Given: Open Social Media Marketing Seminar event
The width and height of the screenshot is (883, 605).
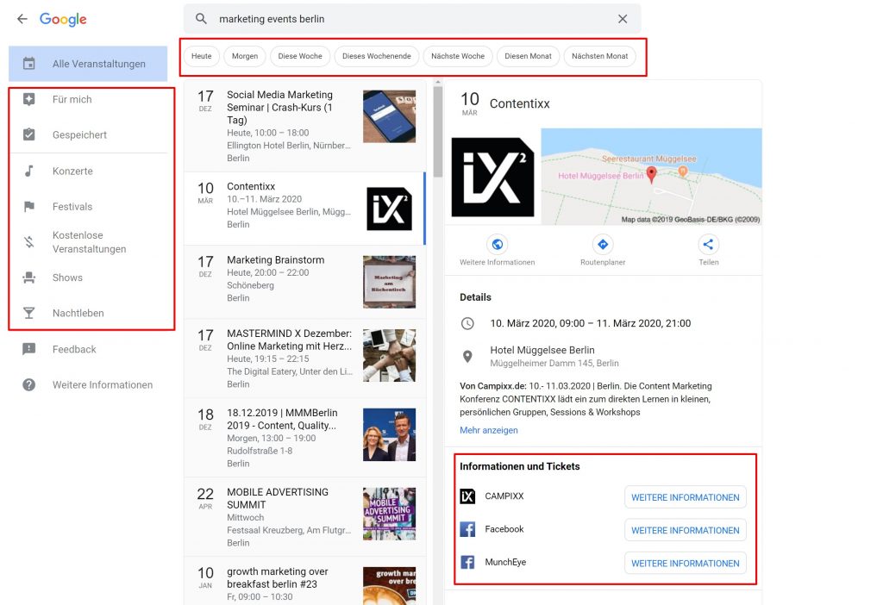Looking at the screenshot, I should pos(304,126).
